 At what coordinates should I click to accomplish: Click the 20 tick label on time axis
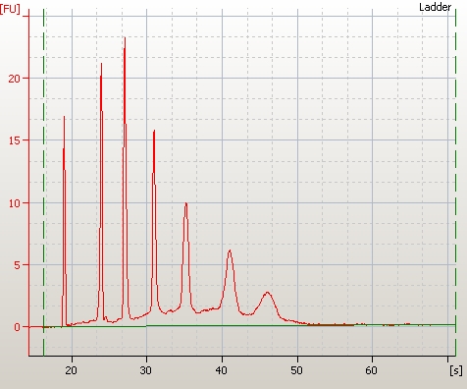[71, 370]
